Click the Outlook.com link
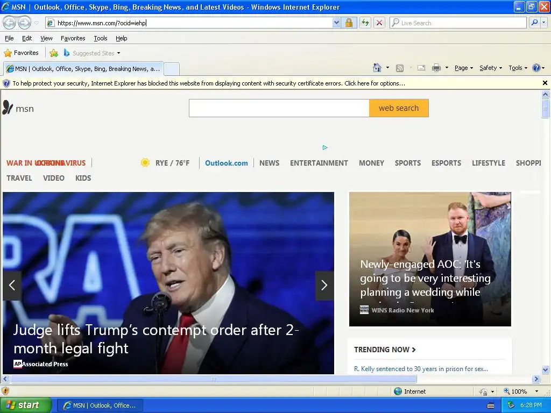 click(227, 163)
